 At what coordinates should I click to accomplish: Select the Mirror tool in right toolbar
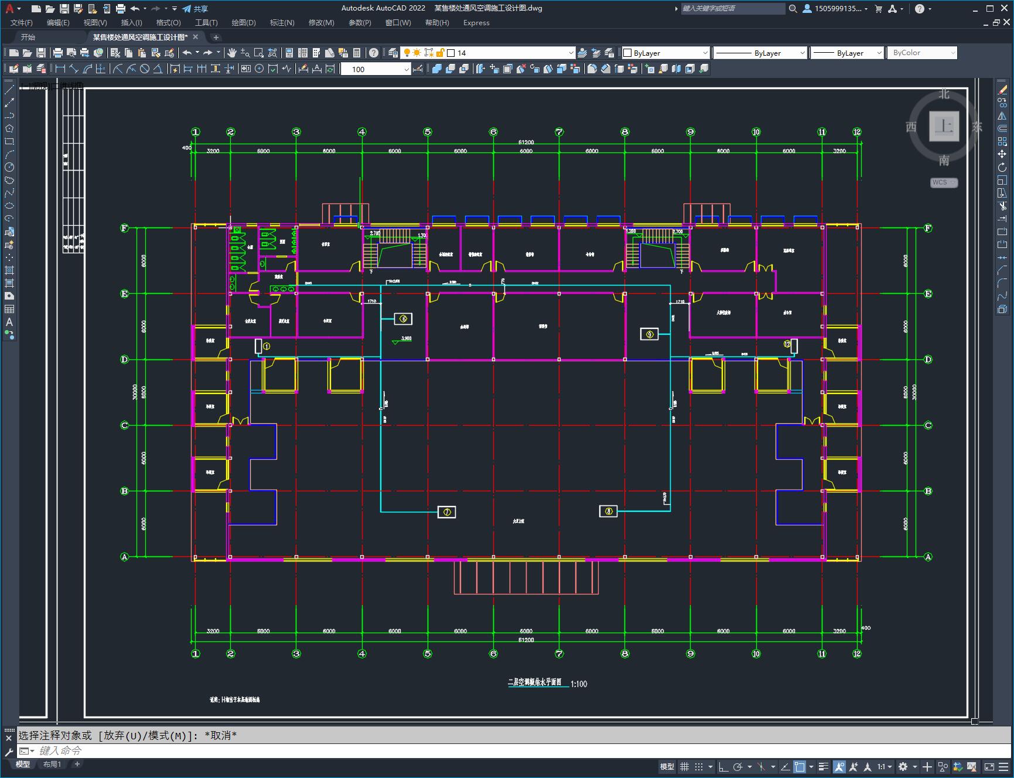tap(1002, 115)
